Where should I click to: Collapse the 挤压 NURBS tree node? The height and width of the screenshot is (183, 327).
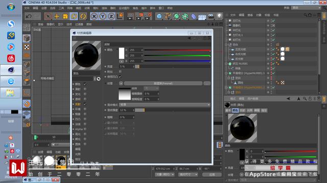[226, 64]
